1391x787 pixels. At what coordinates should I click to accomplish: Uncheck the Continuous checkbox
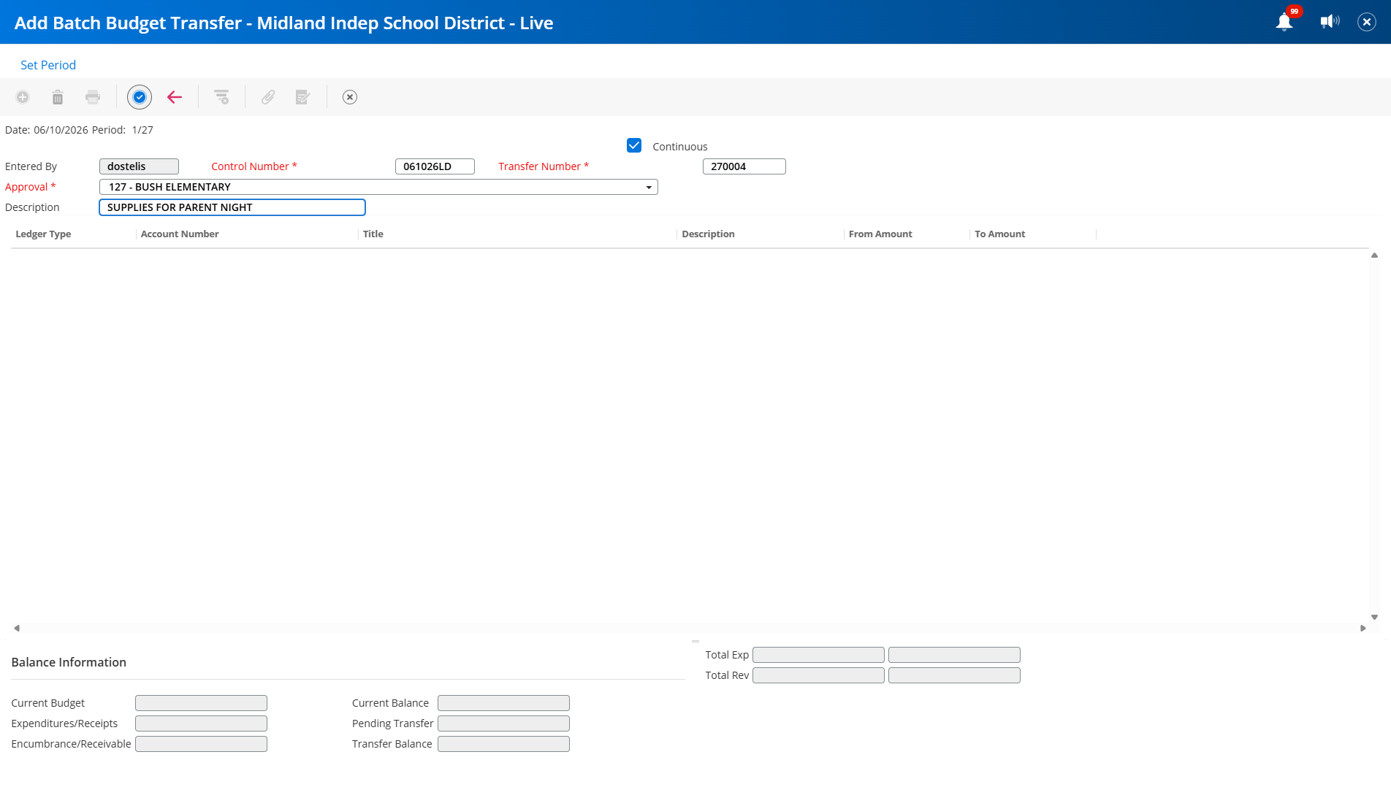coord(634,145)
